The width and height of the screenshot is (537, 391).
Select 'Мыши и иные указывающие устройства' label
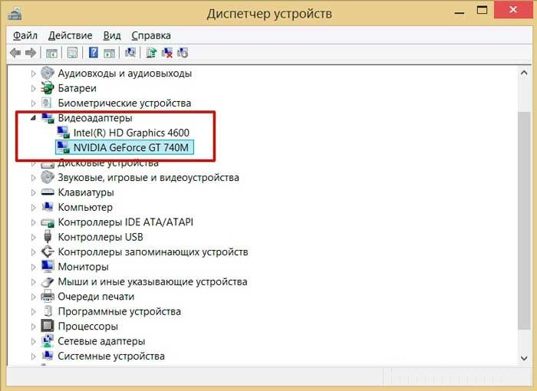(153, 282)
